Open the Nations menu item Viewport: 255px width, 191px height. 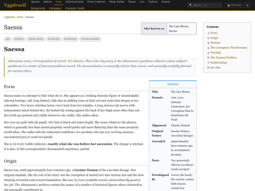tap(48, 2)
